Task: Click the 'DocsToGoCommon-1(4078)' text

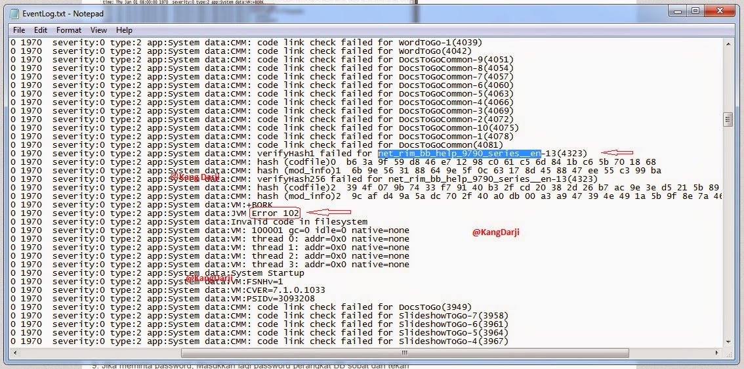Action: (457, 137)
